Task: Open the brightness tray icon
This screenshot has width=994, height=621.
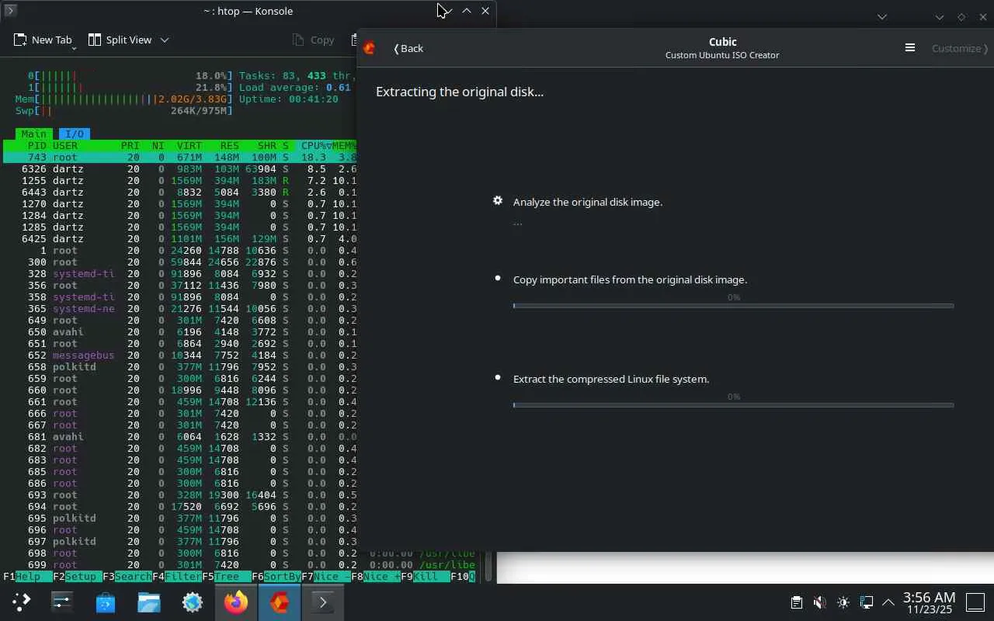Action: point(843,602)
